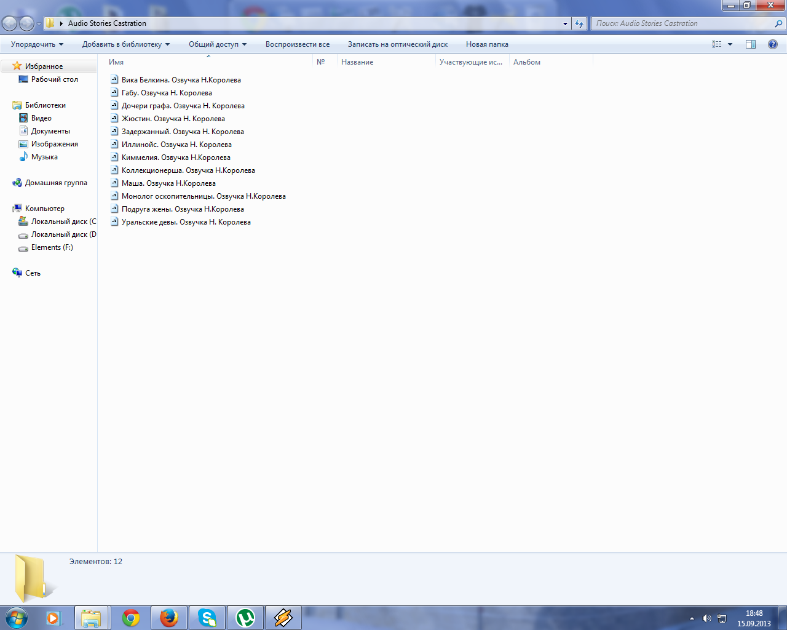Click the Альбом column header
This screenshot has height=630, width=787.
coord(527,62)
